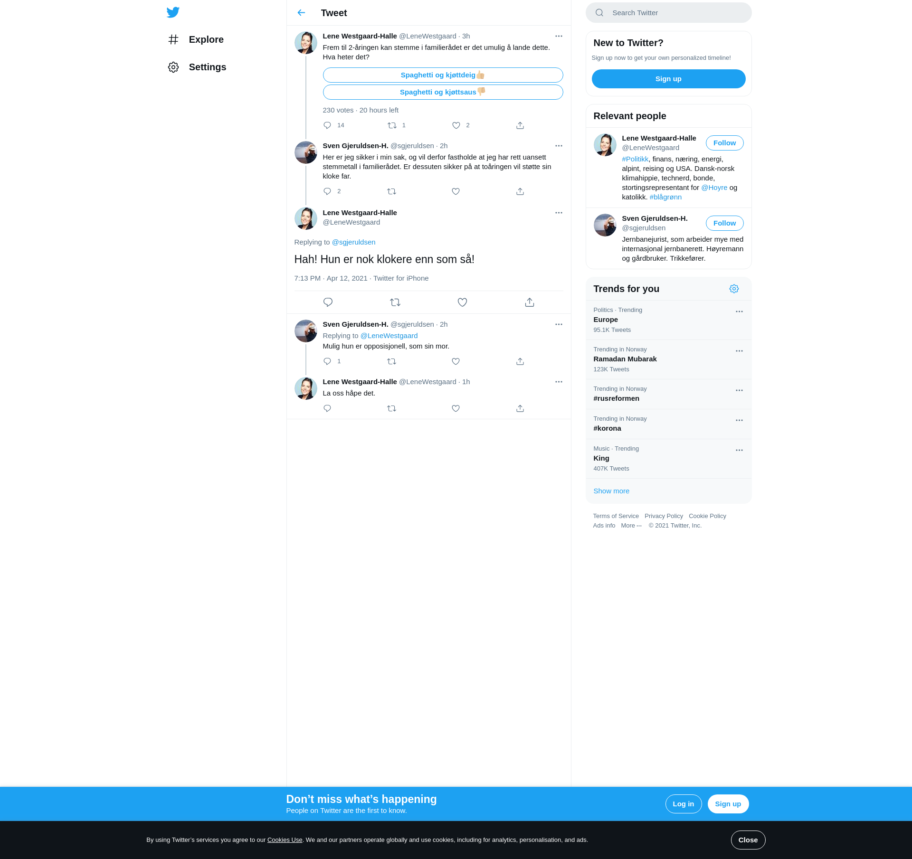Reply to 'La oss håpe det' tweet
This screenshot has width=912, height=859.
click(x=327, y=408)
